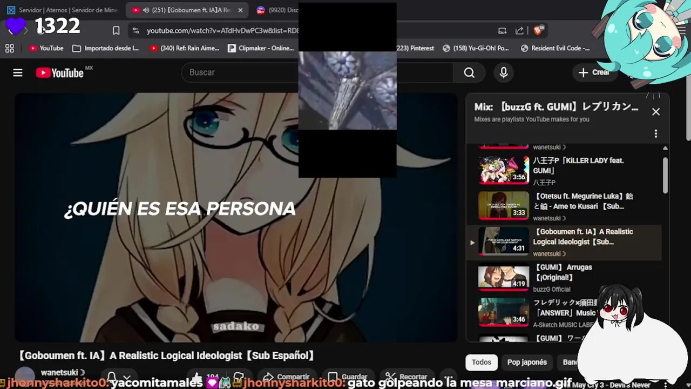
Task: Open the wanetsuki channel avatar
Action: (x=25, y=377)
